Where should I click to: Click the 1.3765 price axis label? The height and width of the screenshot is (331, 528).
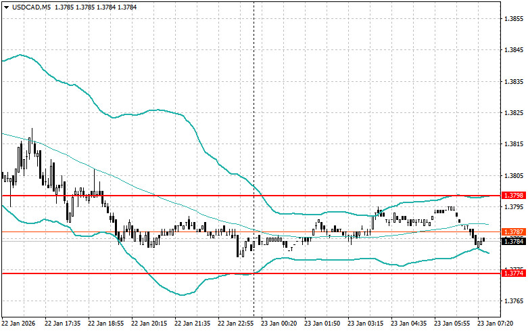click(x=514, y=301)
